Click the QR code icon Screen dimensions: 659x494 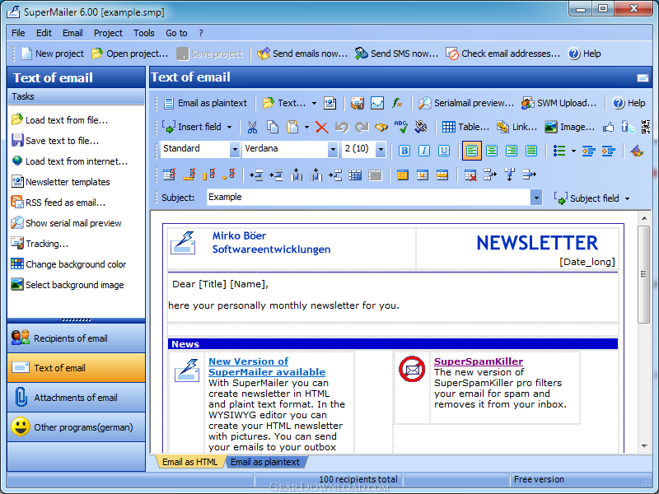646,127
